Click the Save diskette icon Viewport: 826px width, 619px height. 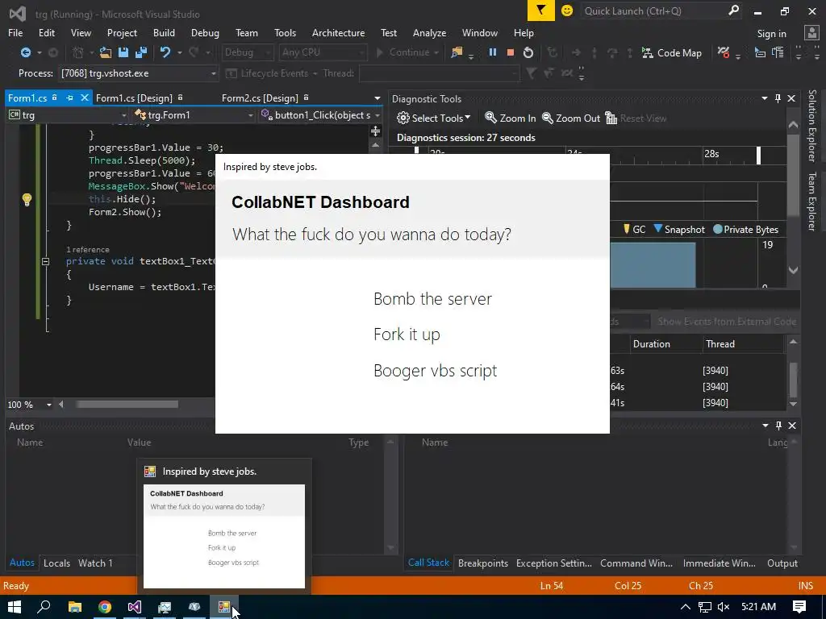pos(123,52)
